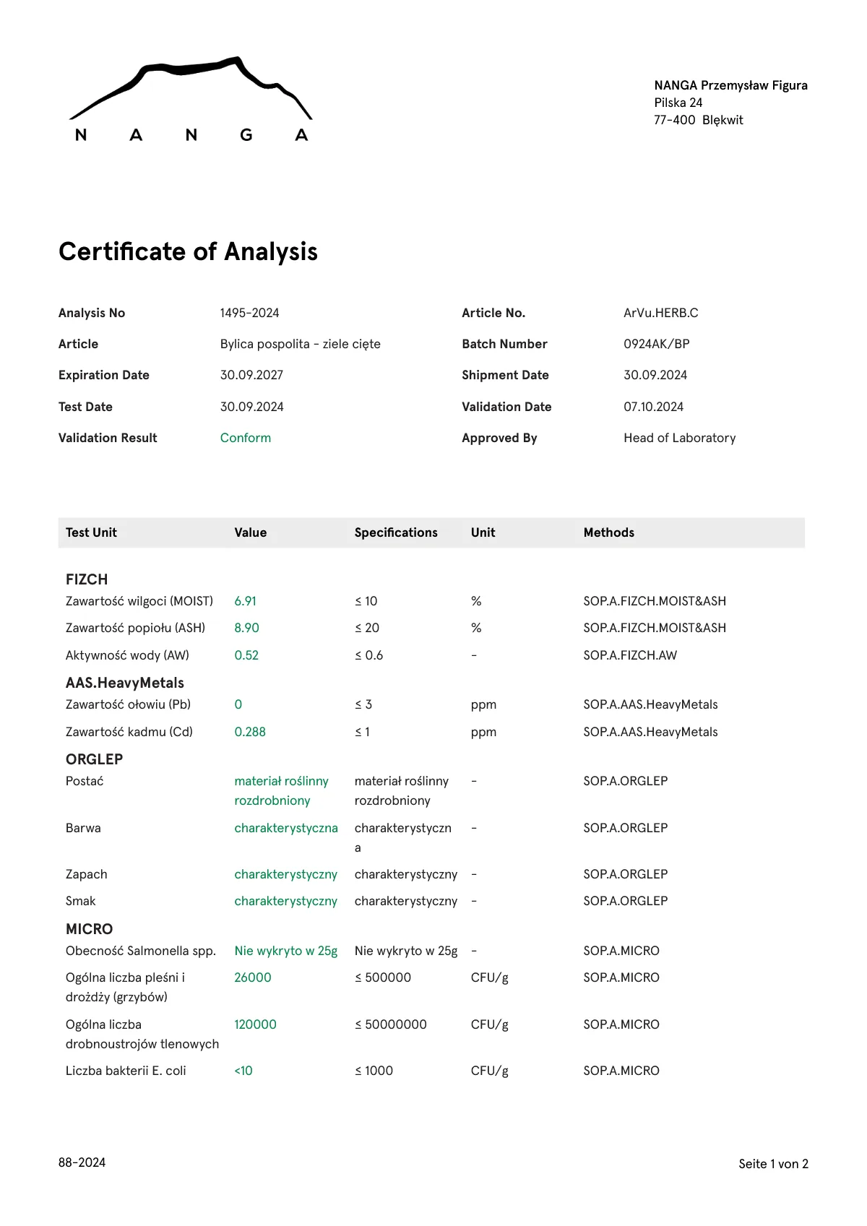Click the mold and yeast count "26000"
867x1226 pixels.
(x=253, y=977)
